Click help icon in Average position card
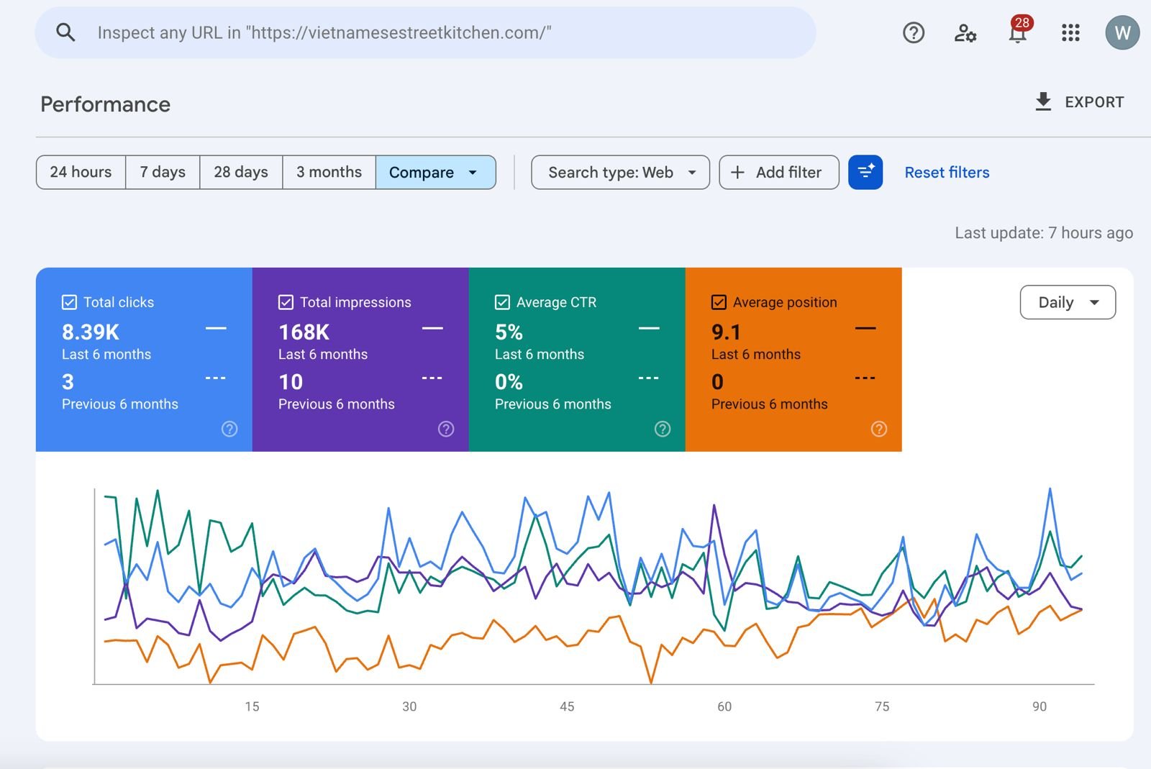The height and width of the screenshot is (769, 1151). point(879,429)
